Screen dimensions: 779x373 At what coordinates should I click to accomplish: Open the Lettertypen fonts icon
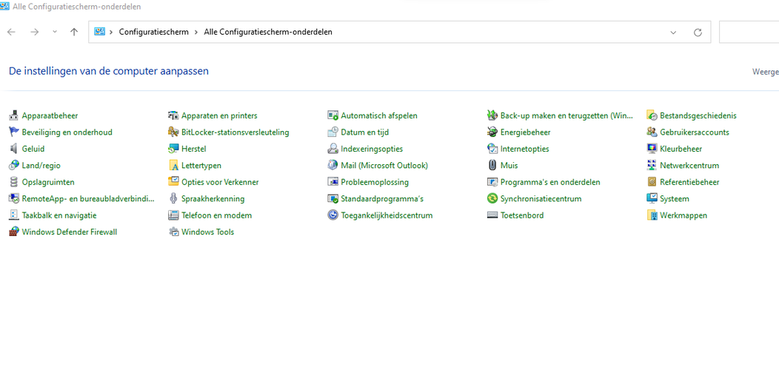[173, 166]
